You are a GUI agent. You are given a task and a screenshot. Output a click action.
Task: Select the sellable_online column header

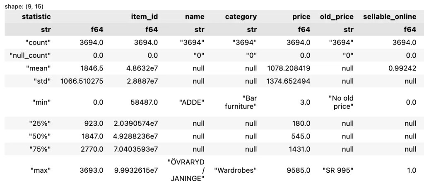[x=389, y=17]
